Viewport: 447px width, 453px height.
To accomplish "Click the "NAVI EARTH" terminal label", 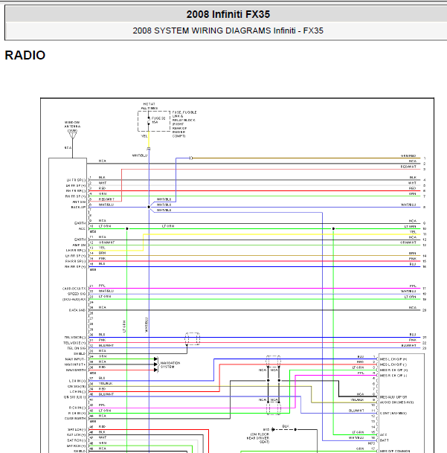I will pos(76,370).
